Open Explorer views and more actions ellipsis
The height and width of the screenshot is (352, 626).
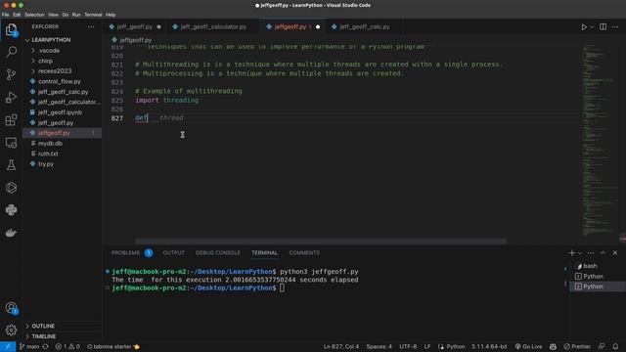tap(91, 26)
